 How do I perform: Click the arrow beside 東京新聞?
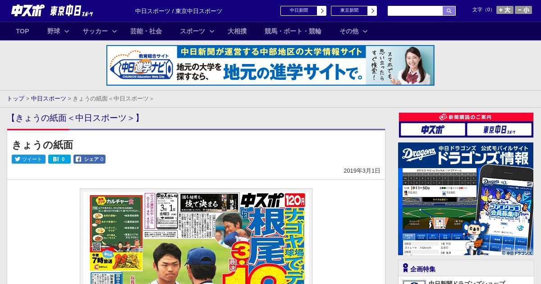[x=372, y=11]
